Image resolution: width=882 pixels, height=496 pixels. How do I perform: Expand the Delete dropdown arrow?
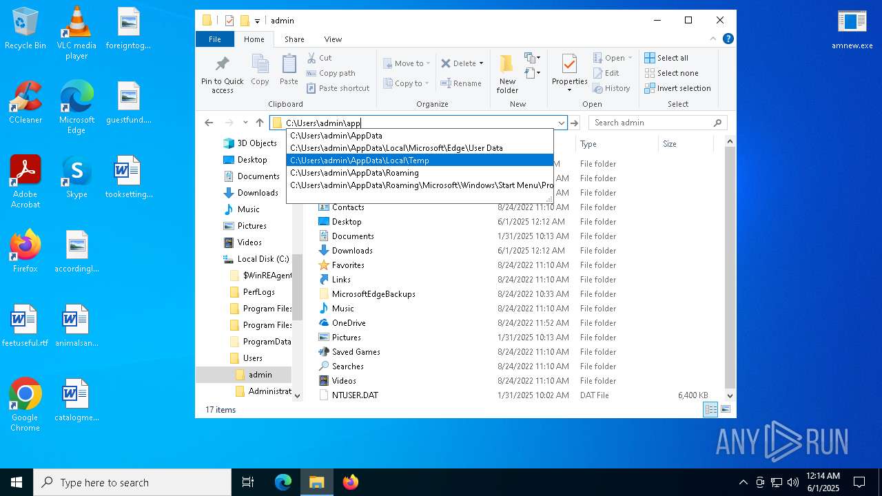(x=481, y=63)
